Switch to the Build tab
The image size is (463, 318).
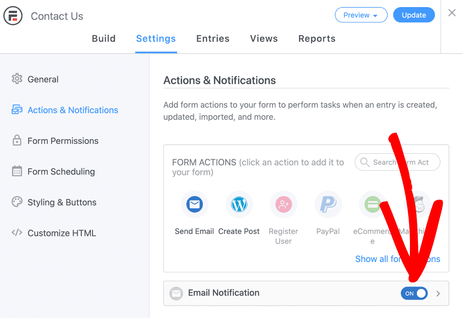(104, 39)
